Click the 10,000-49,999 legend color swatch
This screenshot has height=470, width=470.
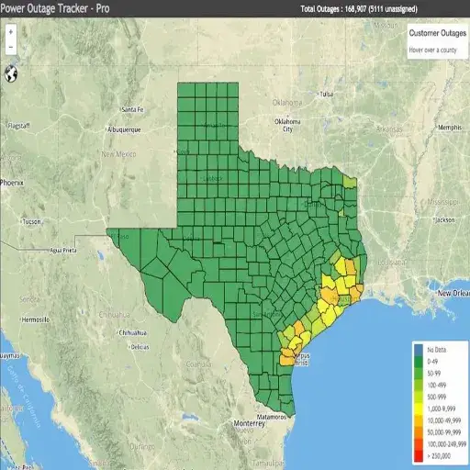click(419, 420)
